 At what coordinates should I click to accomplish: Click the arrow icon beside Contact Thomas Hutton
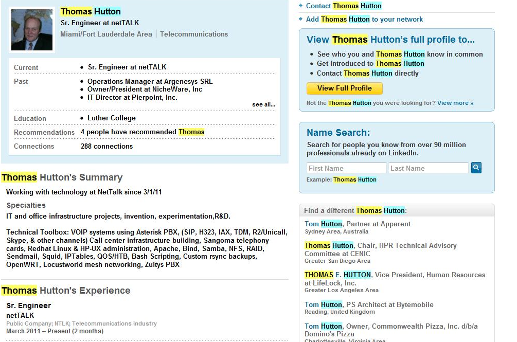[301, 6]
